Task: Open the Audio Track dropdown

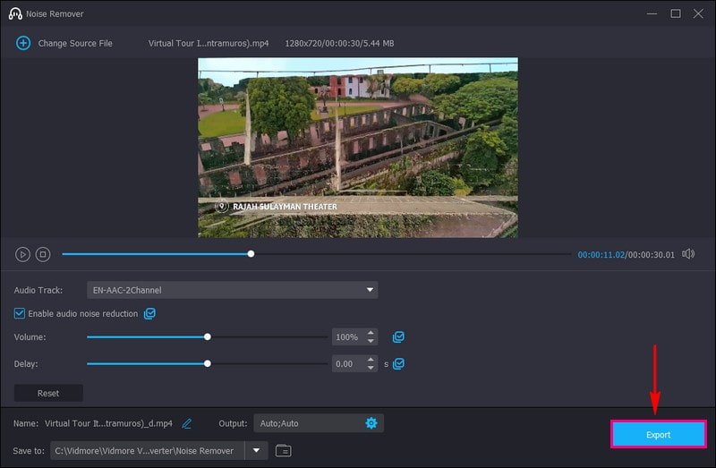Action: [233, 290]
